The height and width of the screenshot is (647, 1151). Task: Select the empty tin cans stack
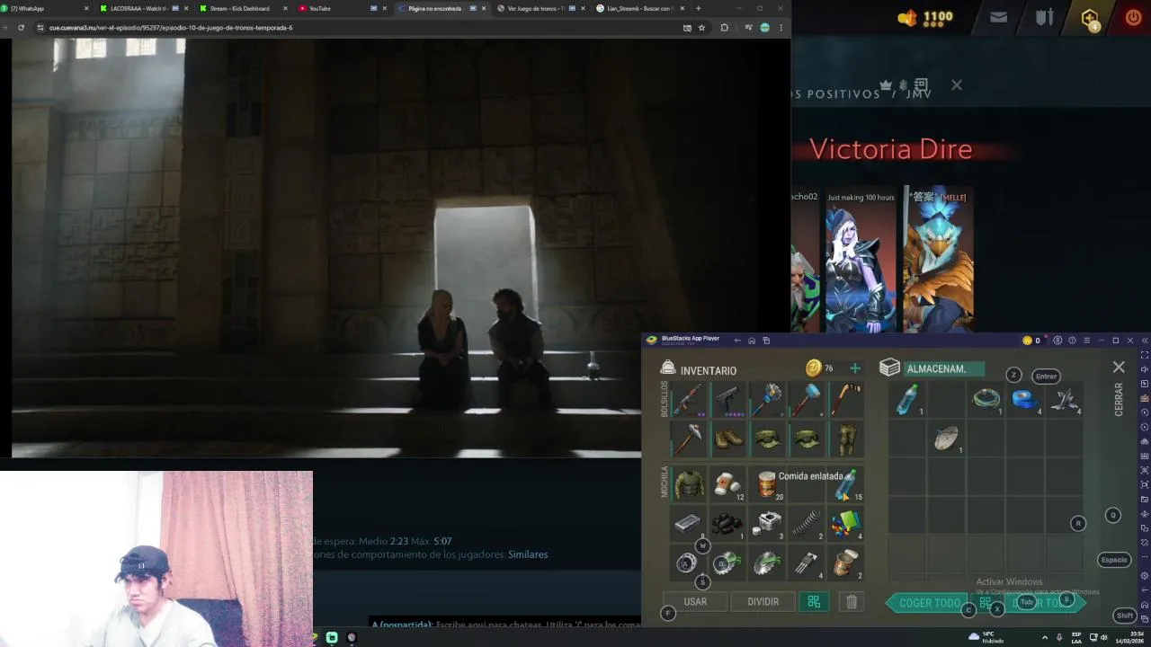coord(845,563)
